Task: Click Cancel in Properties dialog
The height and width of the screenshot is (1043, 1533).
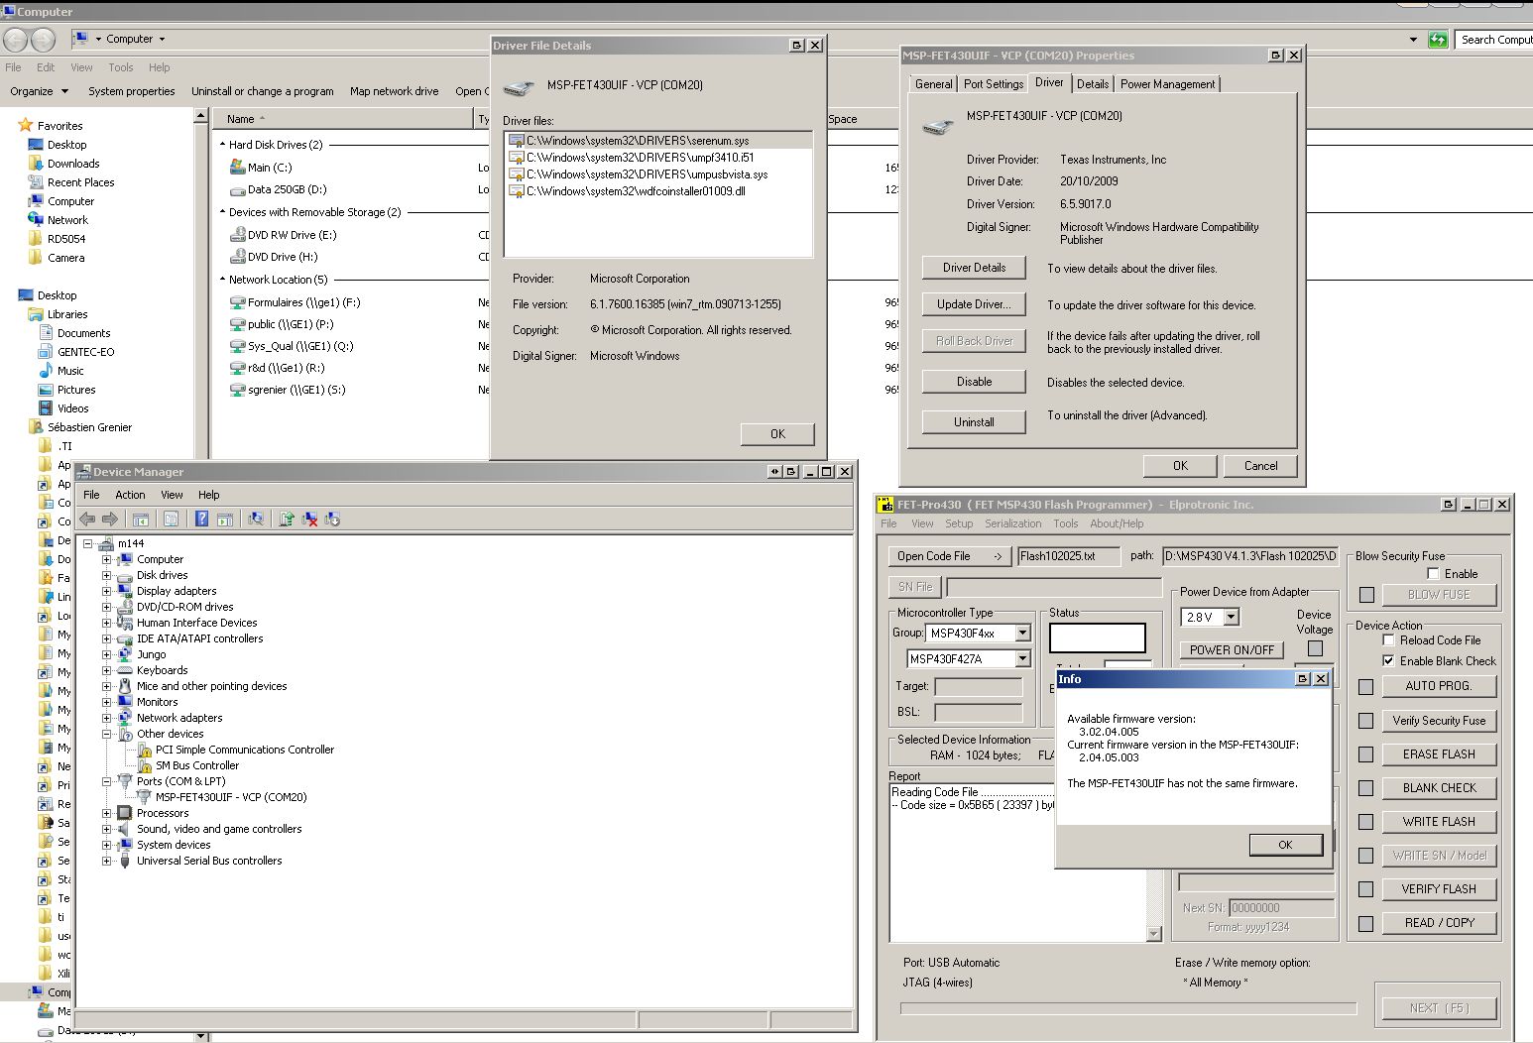Action: [1260, 466]
